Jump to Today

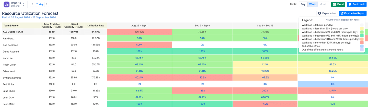tap(40, 4)
